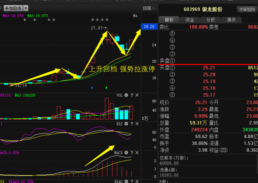Click the 市盈 value 69.62
This screenshot has height=183, width=258.
[201, 136]
